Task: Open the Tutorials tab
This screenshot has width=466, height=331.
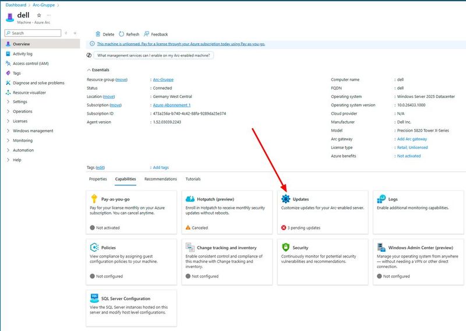Action: [x=193, y=179]
